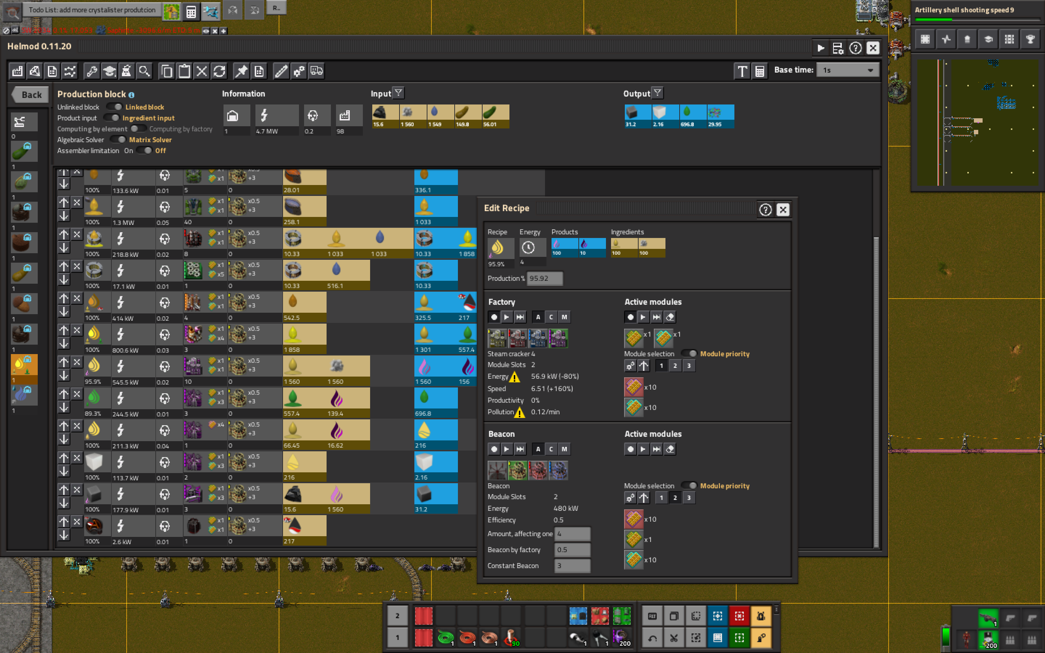This screenshot has height=653, width=1045.
Task: Toggle the Algebraic/Matrix Solver switch
Action: tap(118, 140)
